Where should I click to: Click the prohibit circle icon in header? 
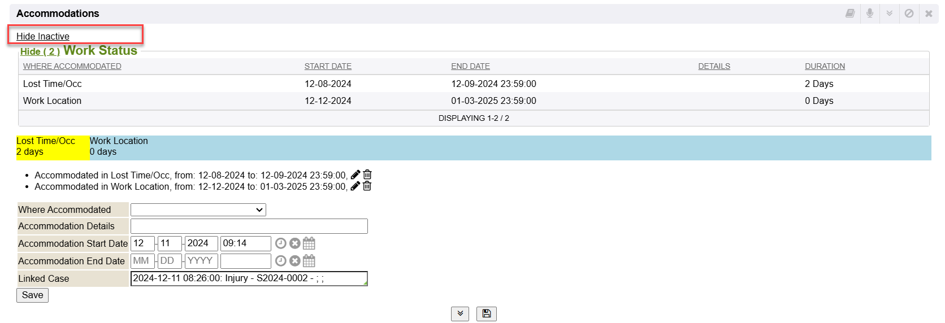coord(909,14)
